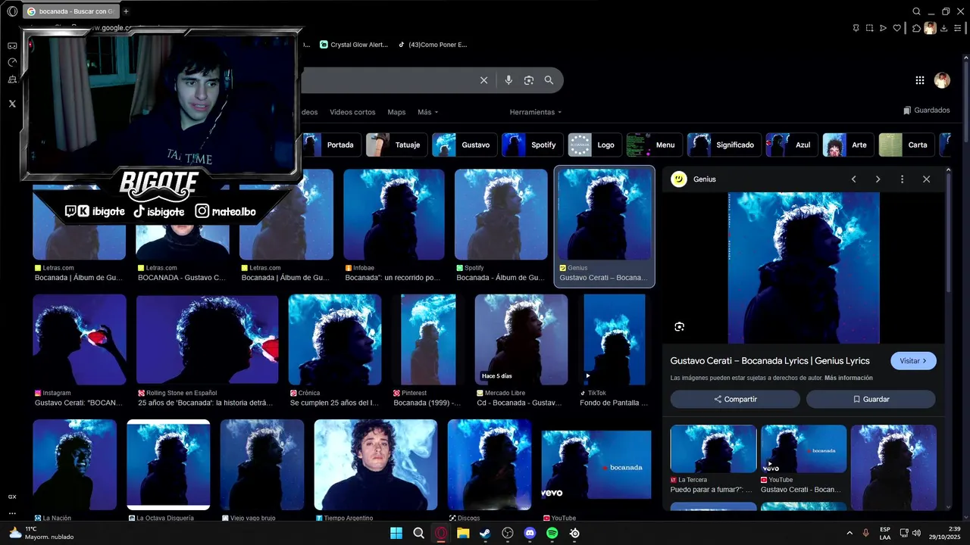970x545 pixels.
Task: Open File Explorer from the taskbar
Action: [463, 533]
